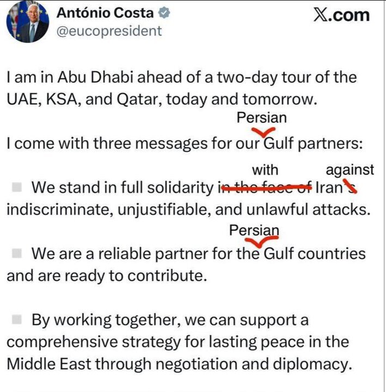This screenshot has height=392, width=386.
Task: Click the gray bullet before "By working together"
Action: [17, 320]
